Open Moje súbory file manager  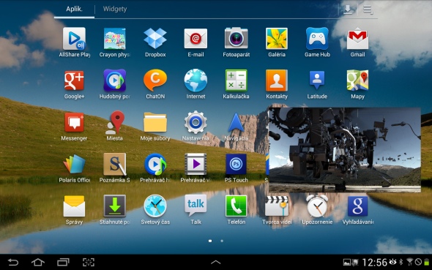tap(155, 122)
